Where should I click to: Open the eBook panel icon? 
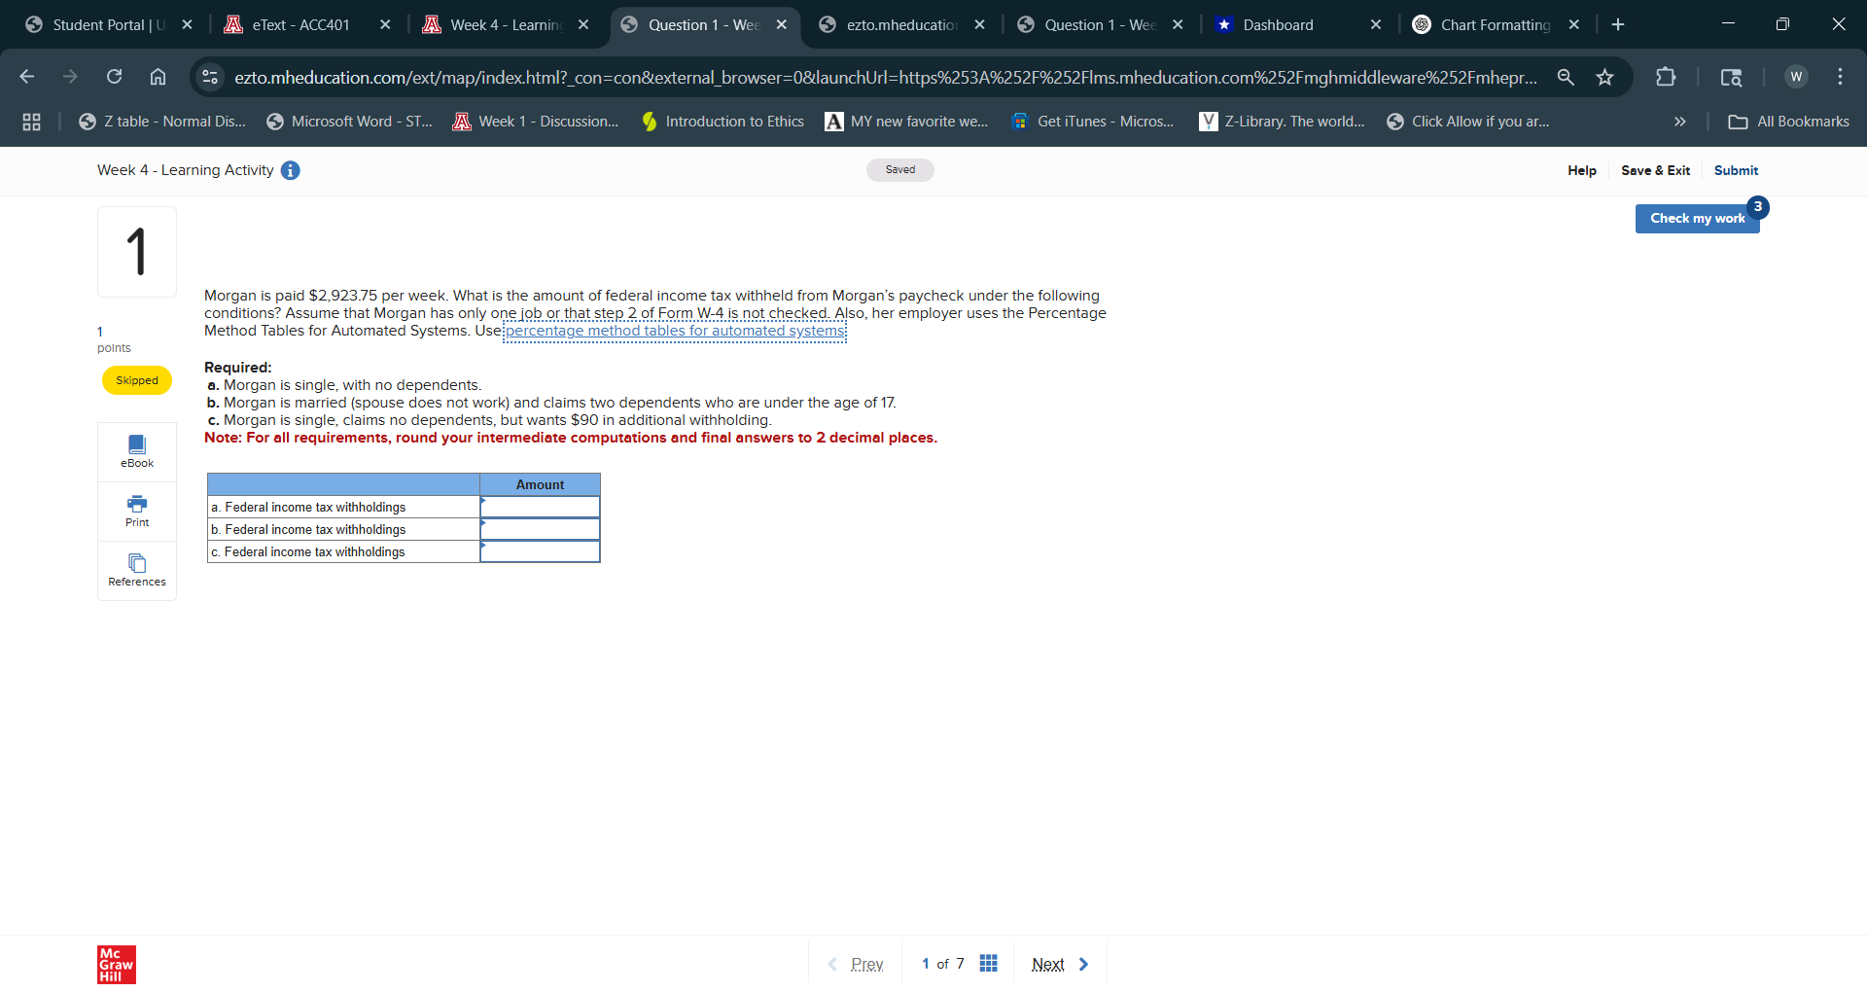[136, 450]
